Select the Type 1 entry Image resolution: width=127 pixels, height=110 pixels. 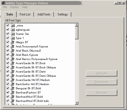click(20, 38)
